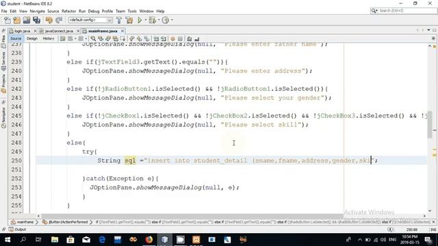
Task: Close the javaConnect.java tab
Action: (x=78, y=31)
